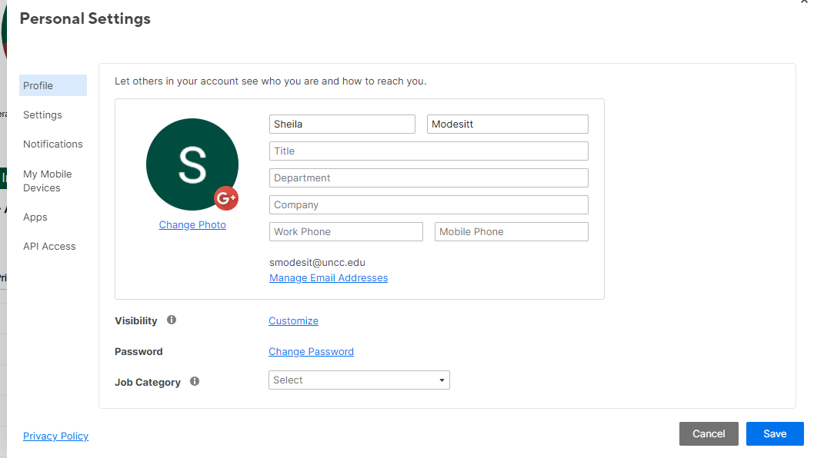Screen dimensions: 814x458
Task: Open the Job Category Select dropdown
Action: (x=359, y=380)
